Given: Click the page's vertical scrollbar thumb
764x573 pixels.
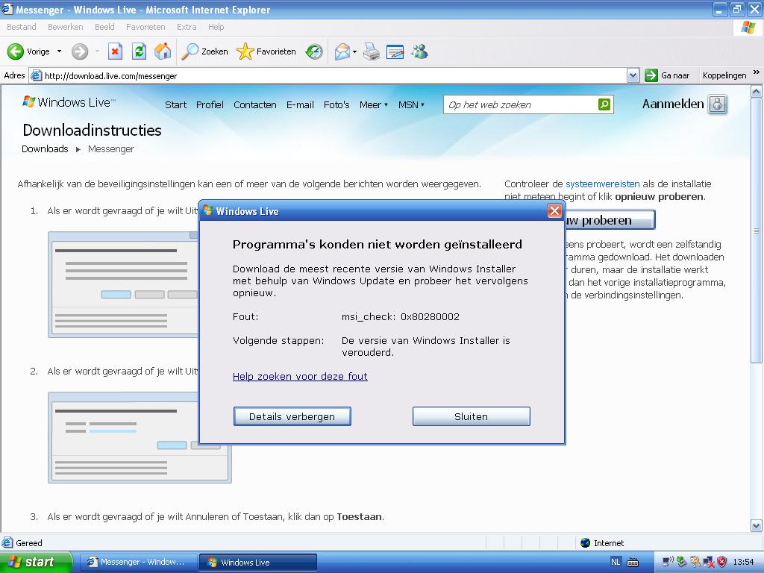Looking at the screenshot, I should point(757,230).
